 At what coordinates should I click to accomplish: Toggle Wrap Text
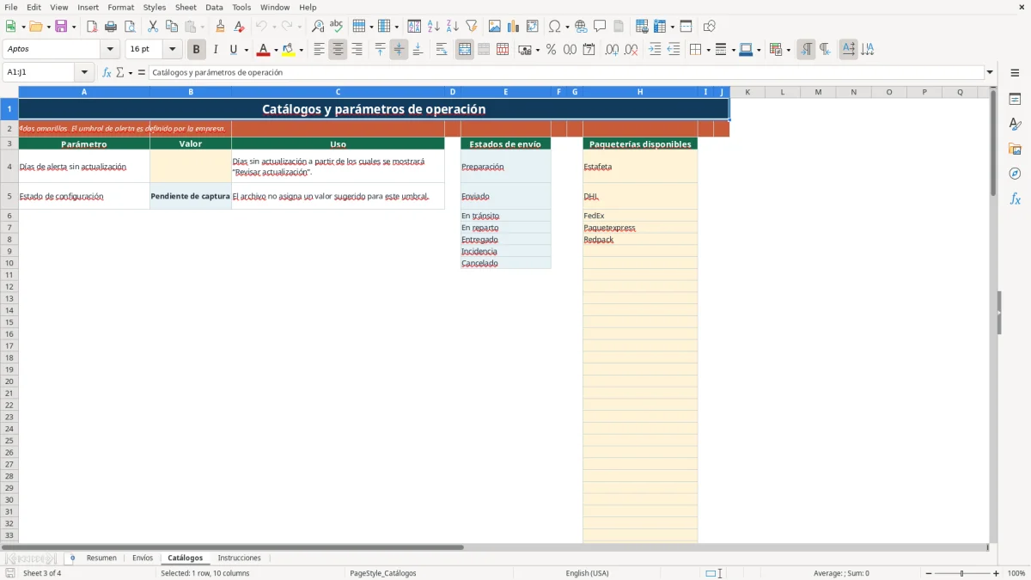click(x=442, y=50)
